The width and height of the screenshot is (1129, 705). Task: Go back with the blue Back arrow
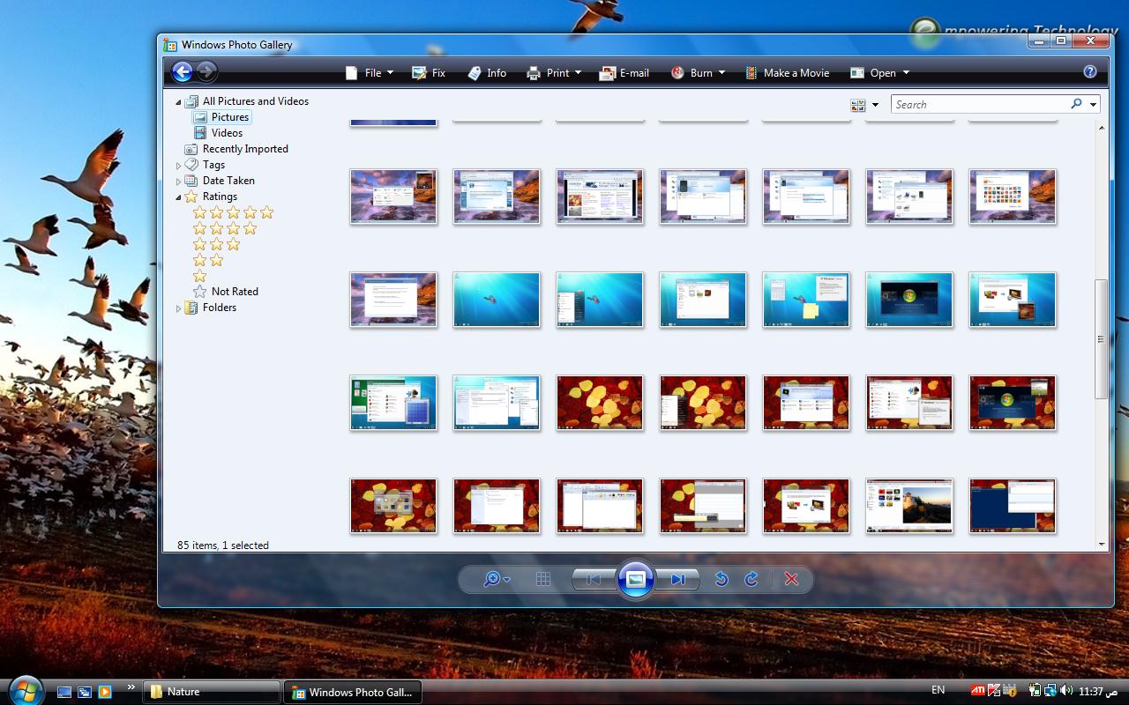[183, 72]
